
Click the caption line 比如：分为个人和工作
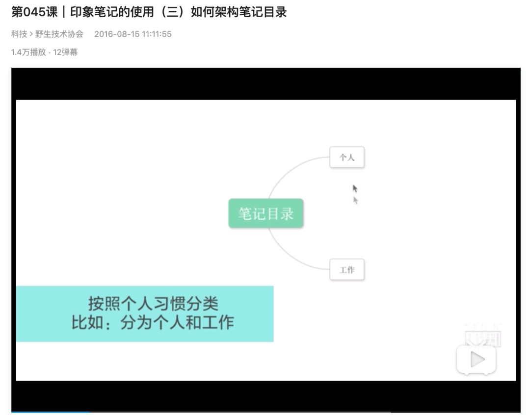point(153,322)
